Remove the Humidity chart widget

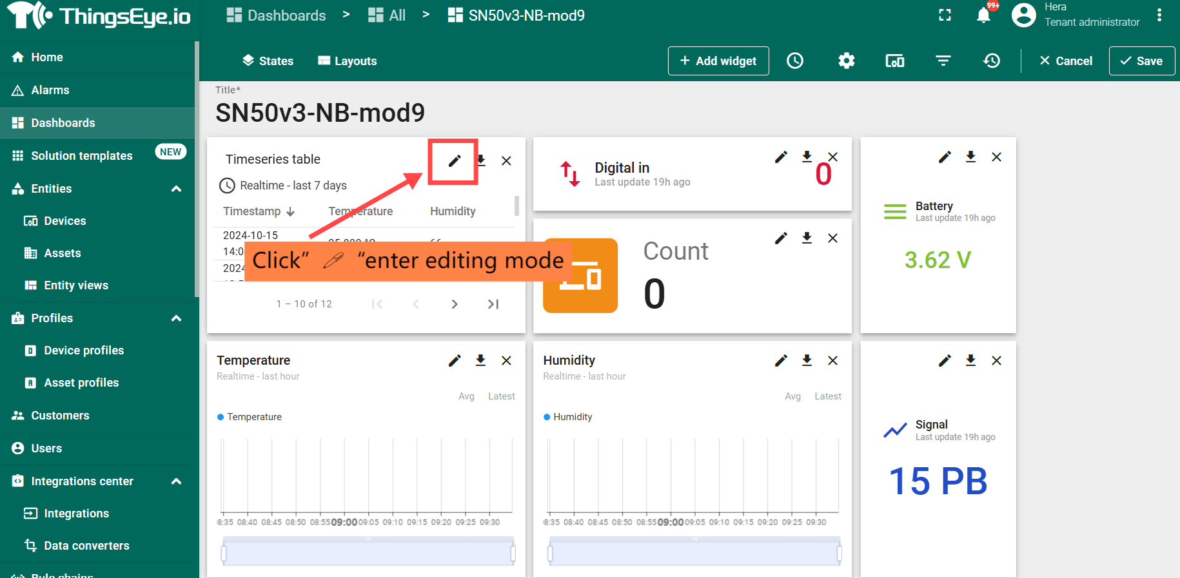pos(832,360)
